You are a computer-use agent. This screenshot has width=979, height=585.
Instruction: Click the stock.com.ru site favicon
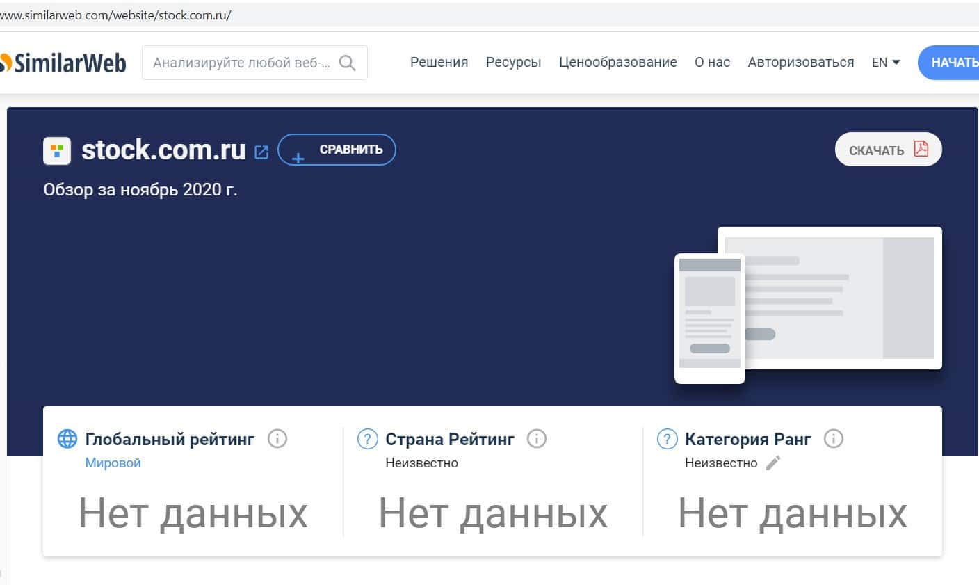57,150
